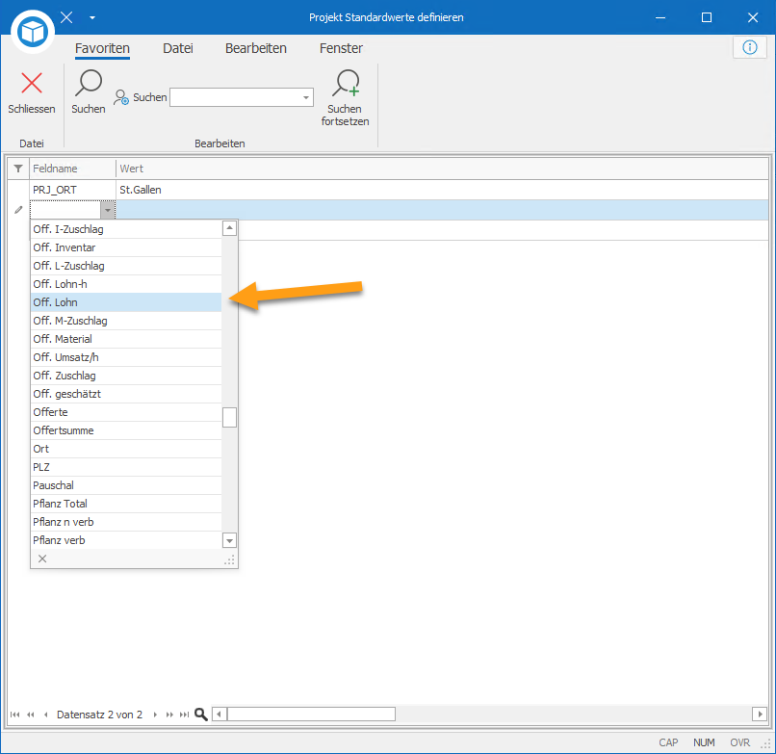The image size is (776, 754).
Task: Go to previous page in record navigator
Action: 31,715
